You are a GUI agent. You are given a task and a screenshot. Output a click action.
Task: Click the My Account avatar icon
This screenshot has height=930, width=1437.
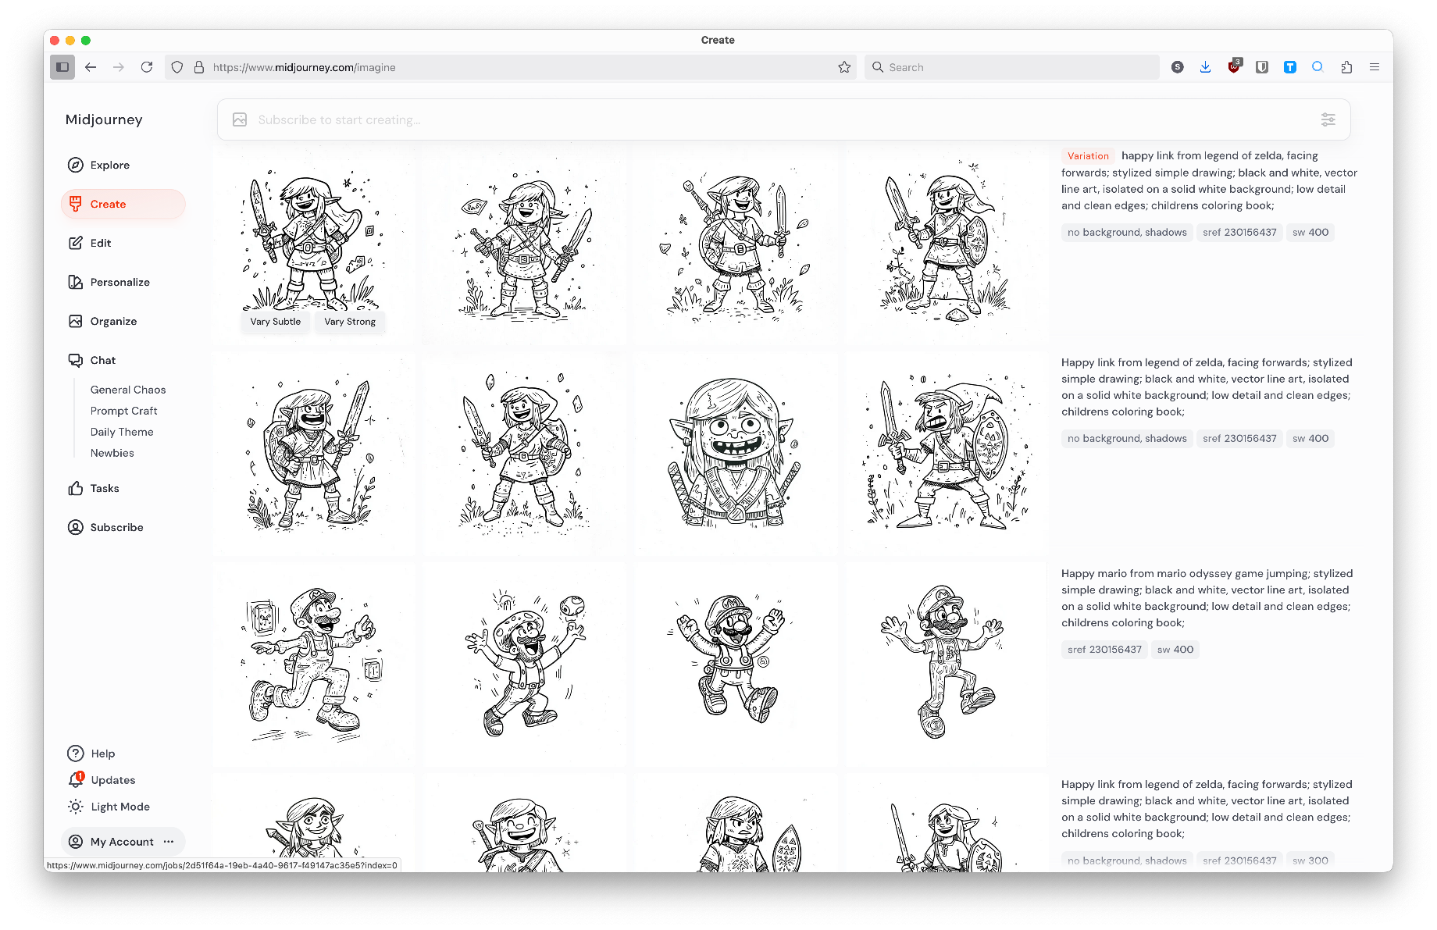point(76,842)
